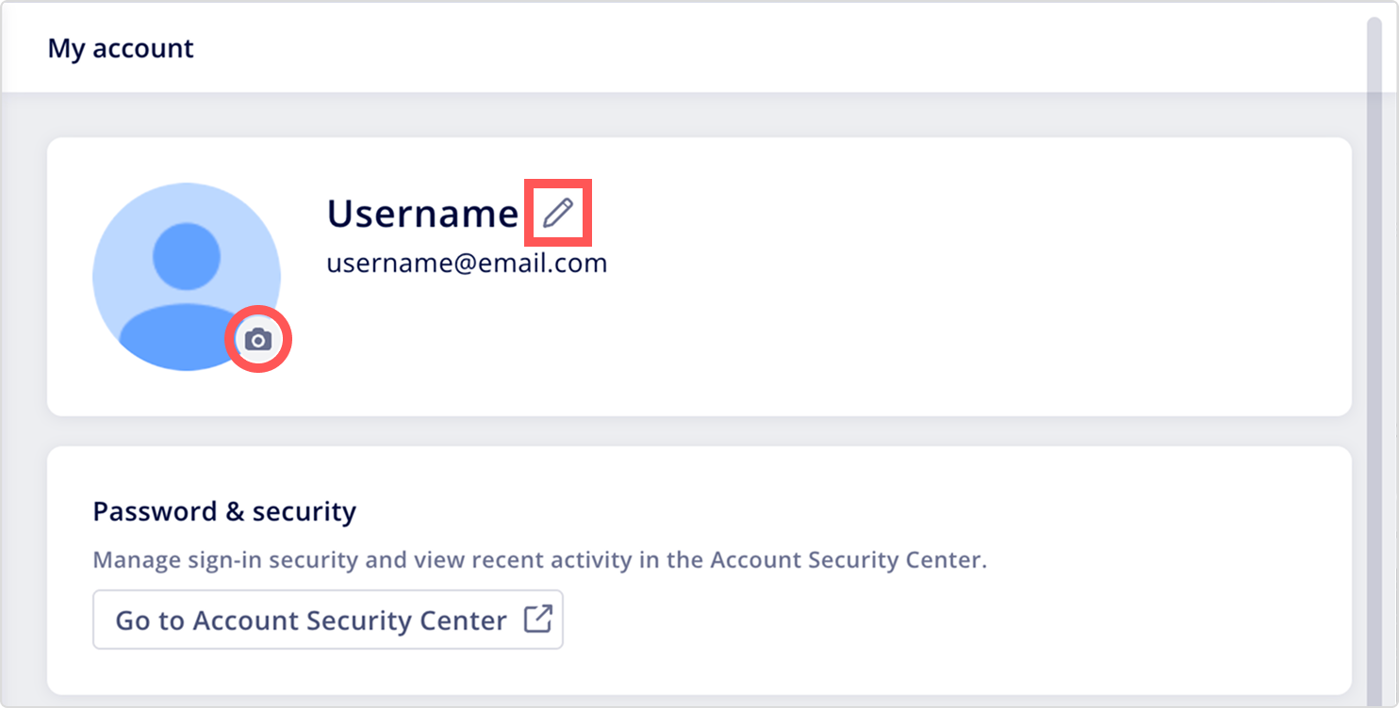Click the gray gap between the two cards
Viewport: 1399px width, 708px height.
pyautogui.click(x=699, y=431)
